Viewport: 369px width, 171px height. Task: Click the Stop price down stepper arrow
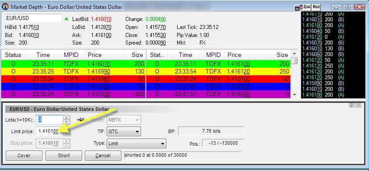tap(66, 145)
